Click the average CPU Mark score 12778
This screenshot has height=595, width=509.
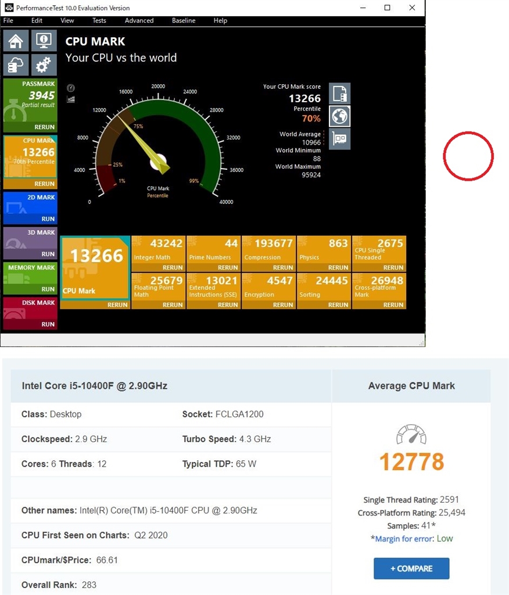coord(412,462)
